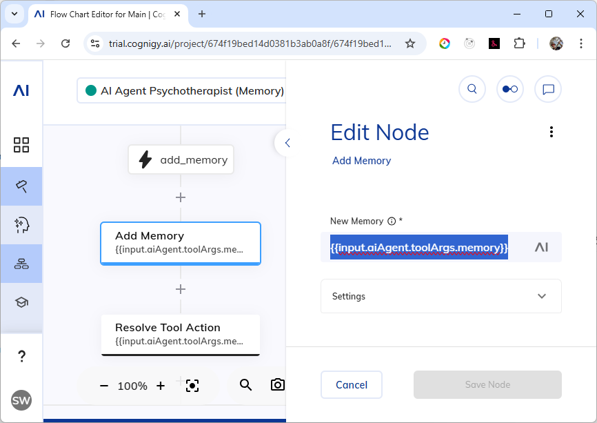This screenshot has height=423, width=597.
Task: Select the build tool icon in sidebar
Action: pyautogui.click(x=21, y=186)
